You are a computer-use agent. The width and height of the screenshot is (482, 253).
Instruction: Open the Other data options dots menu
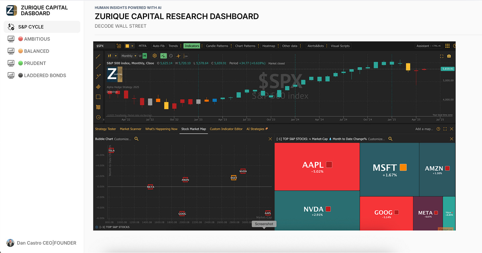pyautogui.click(x=300, y=46)
